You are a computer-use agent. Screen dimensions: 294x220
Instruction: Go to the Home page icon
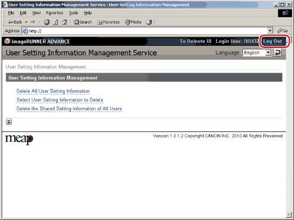coord(65,22)
